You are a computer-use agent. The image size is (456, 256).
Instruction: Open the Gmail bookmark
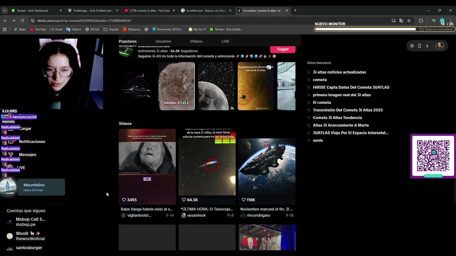coord(56,30)
